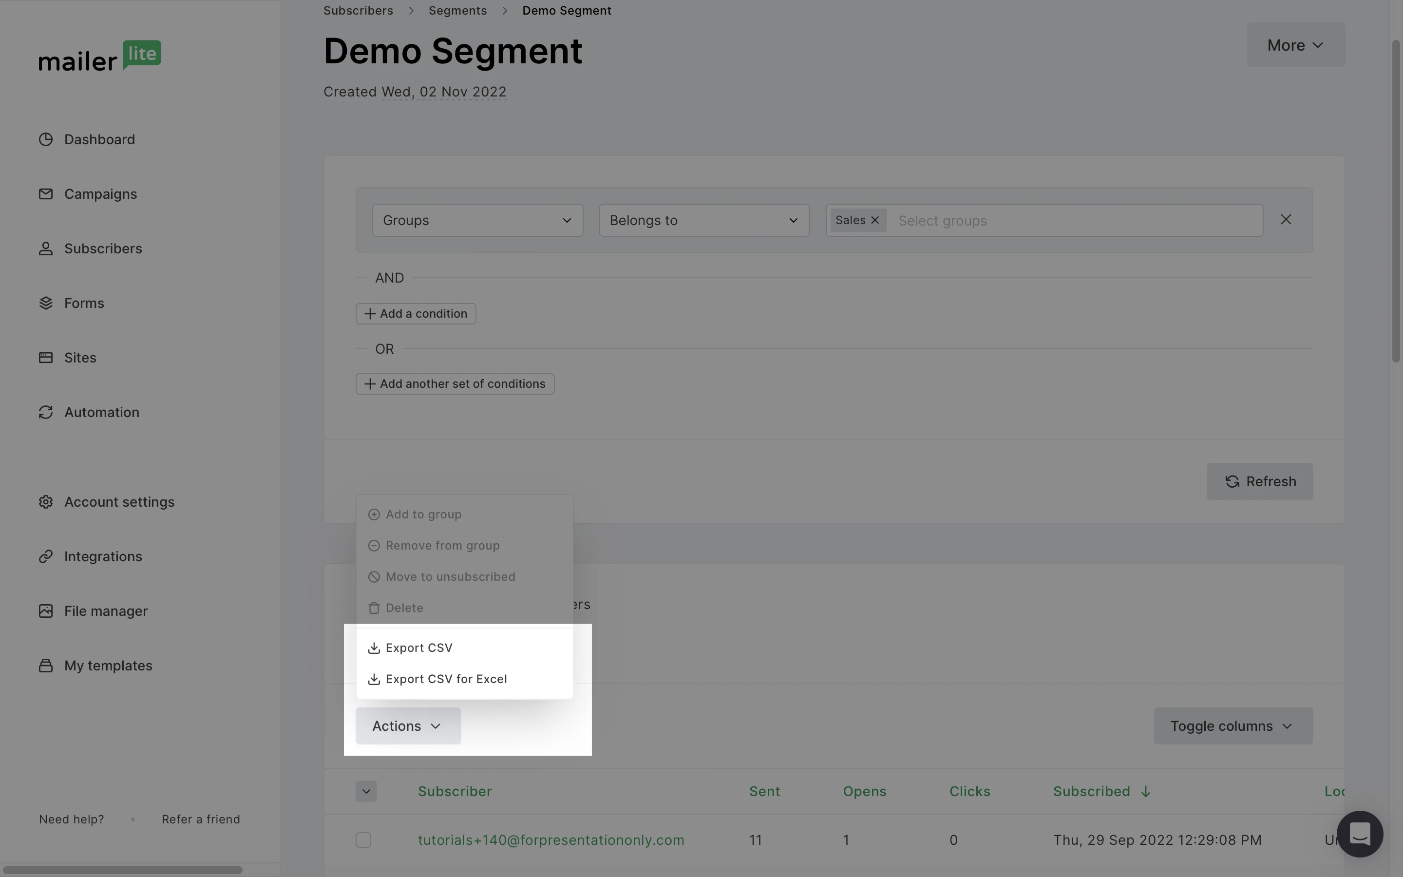Remove the Sales group tag

tap(875, 220)
